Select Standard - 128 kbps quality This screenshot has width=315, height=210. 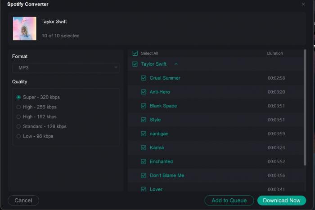(x=18, y=126)
